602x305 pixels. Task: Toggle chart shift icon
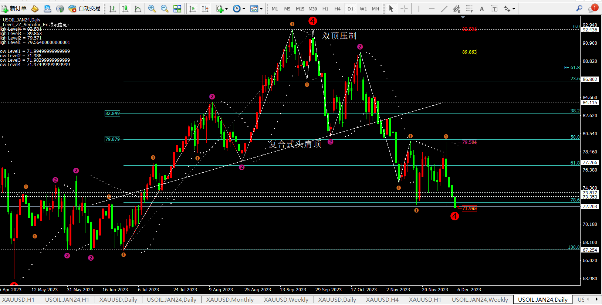pyautogui.click(x=205, y=9)
